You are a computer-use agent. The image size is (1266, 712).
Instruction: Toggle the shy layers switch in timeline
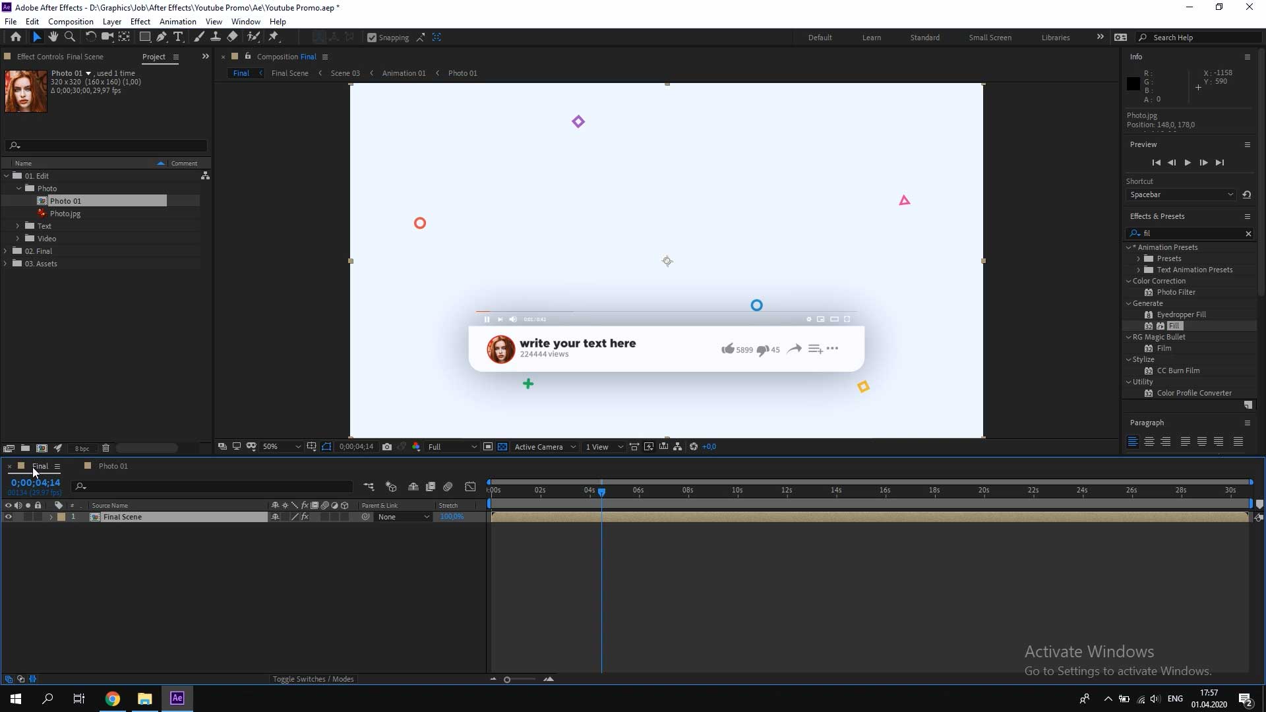pos(413,487)
